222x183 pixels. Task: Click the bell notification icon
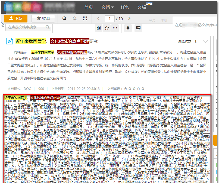click(128, 28)
